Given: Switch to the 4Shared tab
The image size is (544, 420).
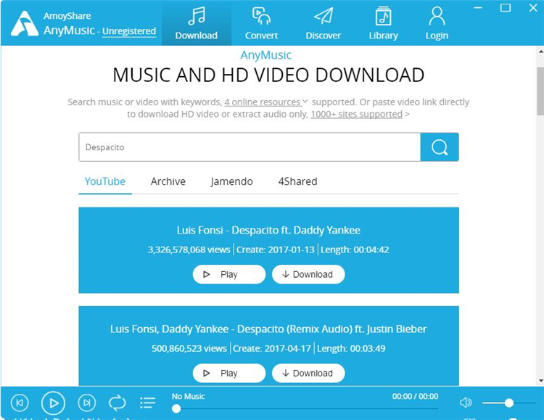Looking at the screenshot, I should 297,181.
